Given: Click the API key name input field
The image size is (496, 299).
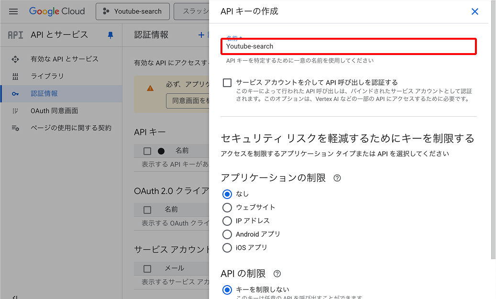Looking at the screenshot, I should pyautogui.click(x=349, y=46).
